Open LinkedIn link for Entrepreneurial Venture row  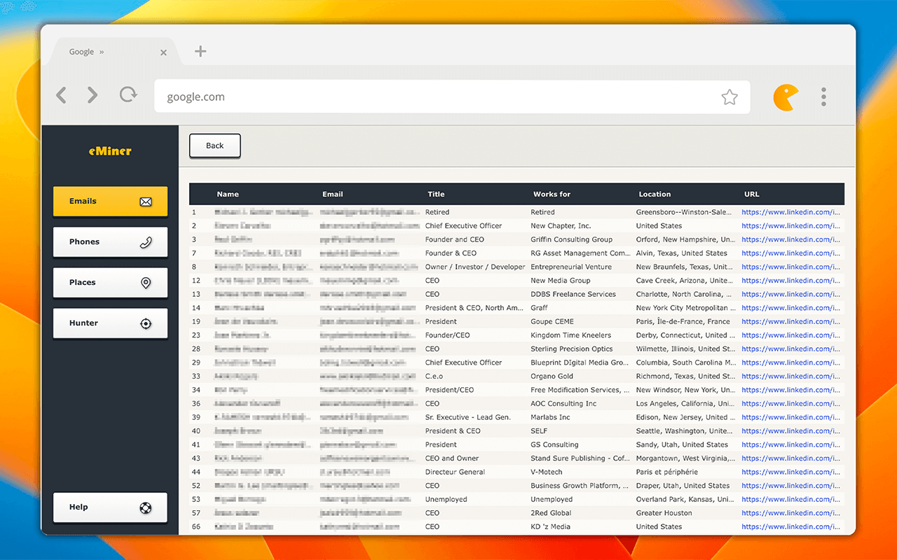(790, 267)
